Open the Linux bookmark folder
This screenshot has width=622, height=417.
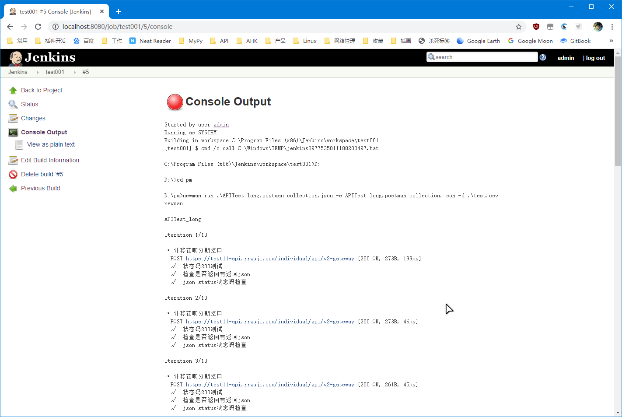pos(305,41)
